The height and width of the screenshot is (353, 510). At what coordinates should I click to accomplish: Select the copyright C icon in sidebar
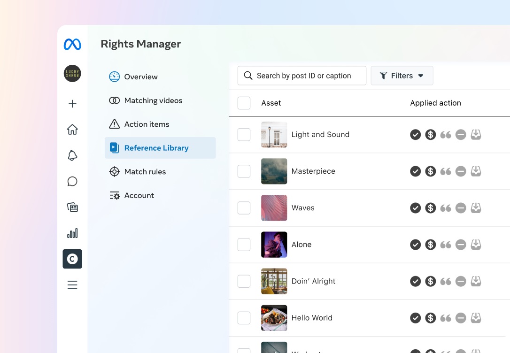[x=72, y=259]
